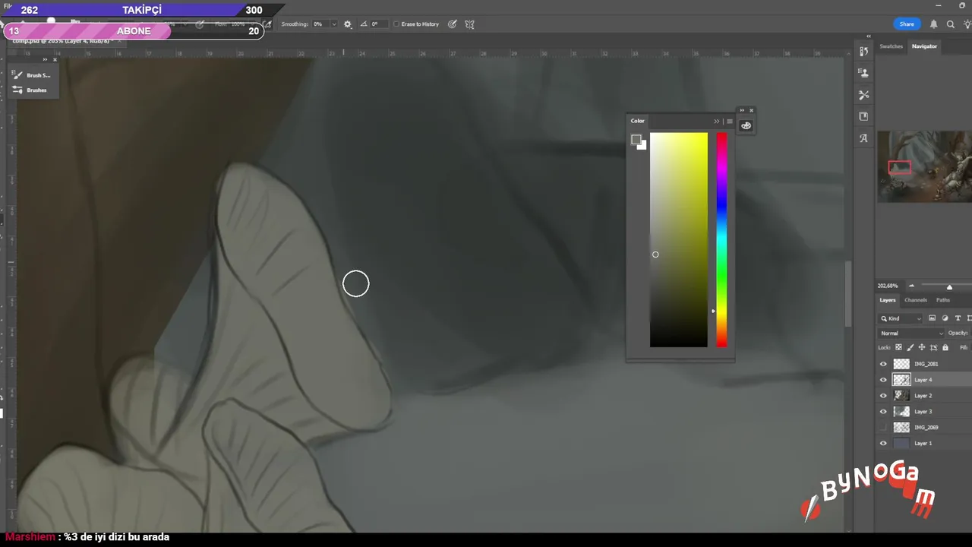
Task: Open the Glyphs panel icon
Action: 863,138
